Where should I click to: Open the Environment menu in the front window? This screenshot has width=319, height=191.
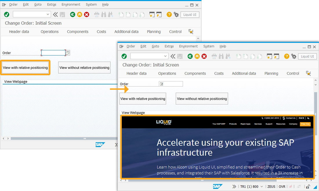tap(188, 46)
